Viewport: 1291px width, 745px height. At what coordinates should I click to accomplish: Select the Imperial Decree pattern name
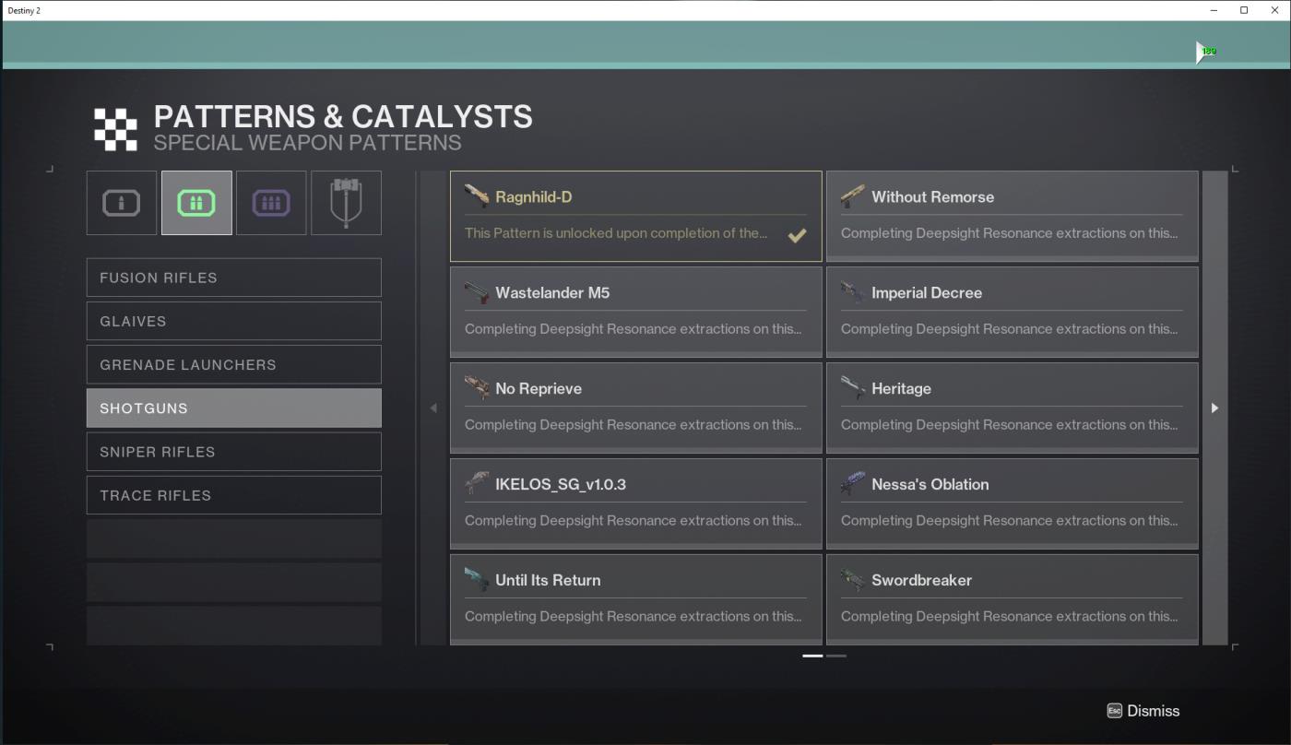click(927, 293)
